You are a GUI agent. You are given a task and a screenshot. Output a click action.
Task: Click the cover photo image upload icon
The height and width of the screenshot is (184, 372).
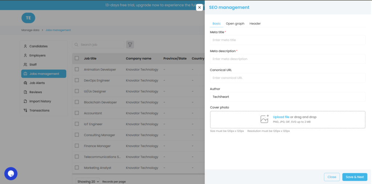[264, 119]
